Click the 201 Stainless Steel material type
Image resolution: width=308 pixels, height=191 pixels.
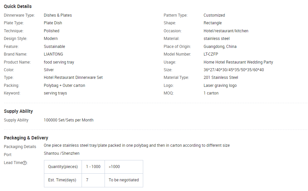point(221,78)
